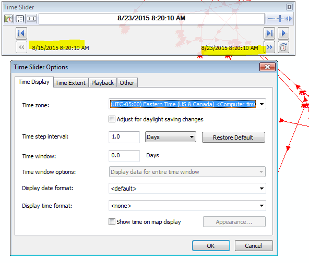Open the Display date format dropdown
Image resolution: width=309 pixels, height=263 pixels.
(x=187, y=189)
